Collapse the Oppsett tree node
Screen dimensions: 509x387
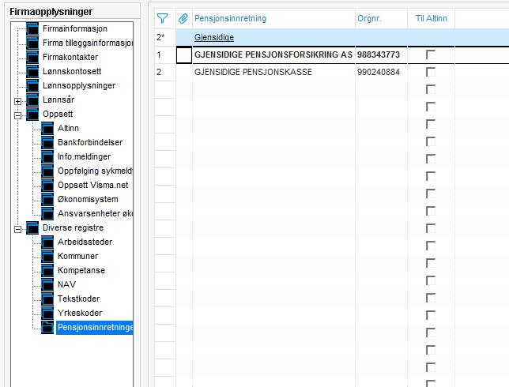pos(18,115)
